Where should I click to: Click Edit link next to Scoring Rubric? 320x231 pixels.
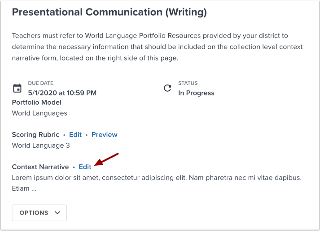pyautogui.click(x=75, y=135)
